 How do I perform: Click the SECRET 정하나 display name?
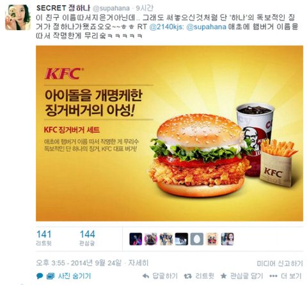tap(64, 8)
